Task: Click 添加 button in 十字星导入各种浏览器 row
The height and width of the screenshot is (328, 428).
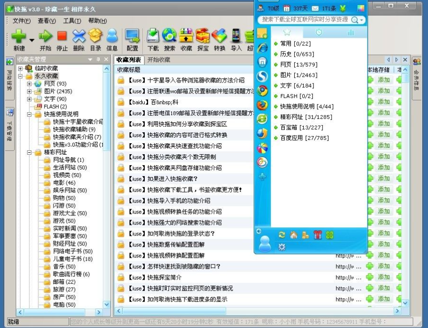Action: click(384, 80)
